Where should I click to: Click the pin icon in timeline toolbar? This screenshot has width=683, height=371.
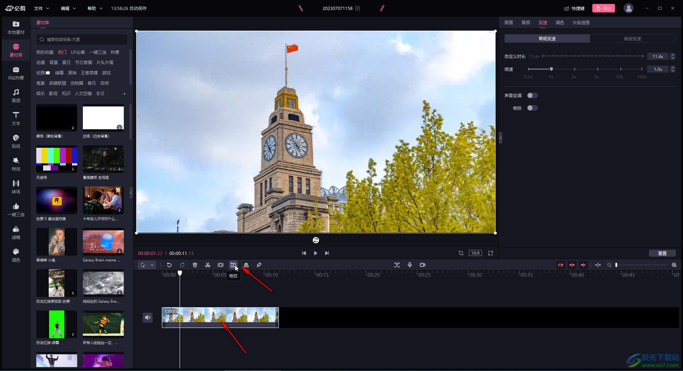click(259, 265)
